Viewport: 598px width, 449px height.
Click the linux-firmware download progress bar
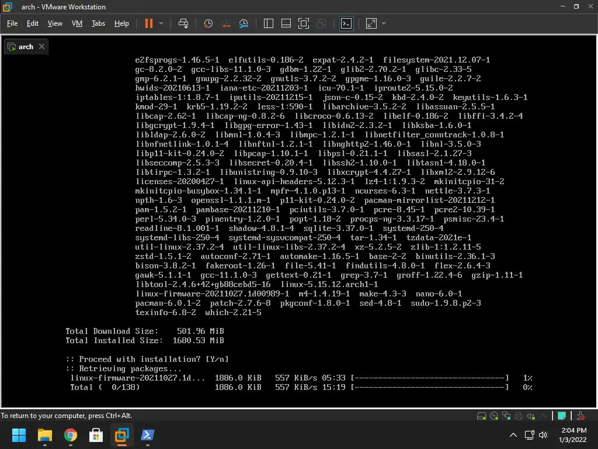coord(430,378)
